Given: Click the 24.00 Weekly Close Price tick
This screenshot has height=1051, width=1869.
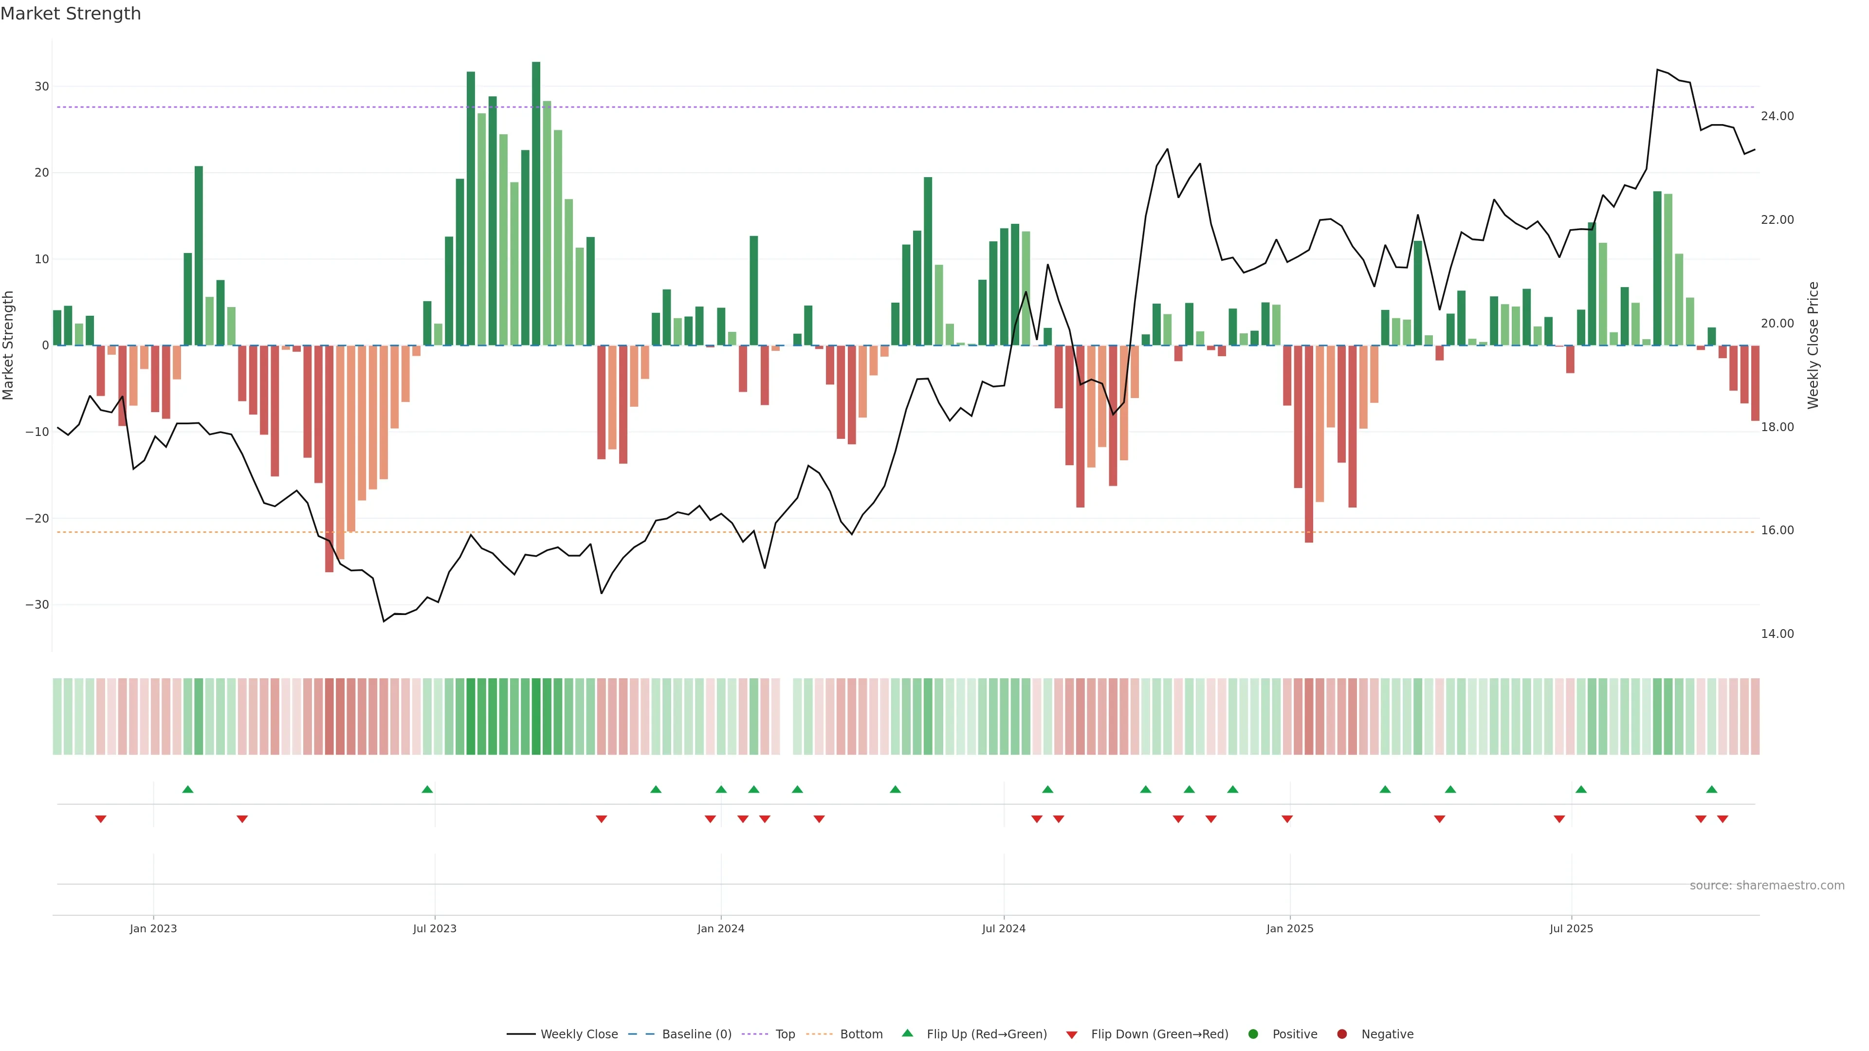Looking at the screenshot, I should [1777, 116].
